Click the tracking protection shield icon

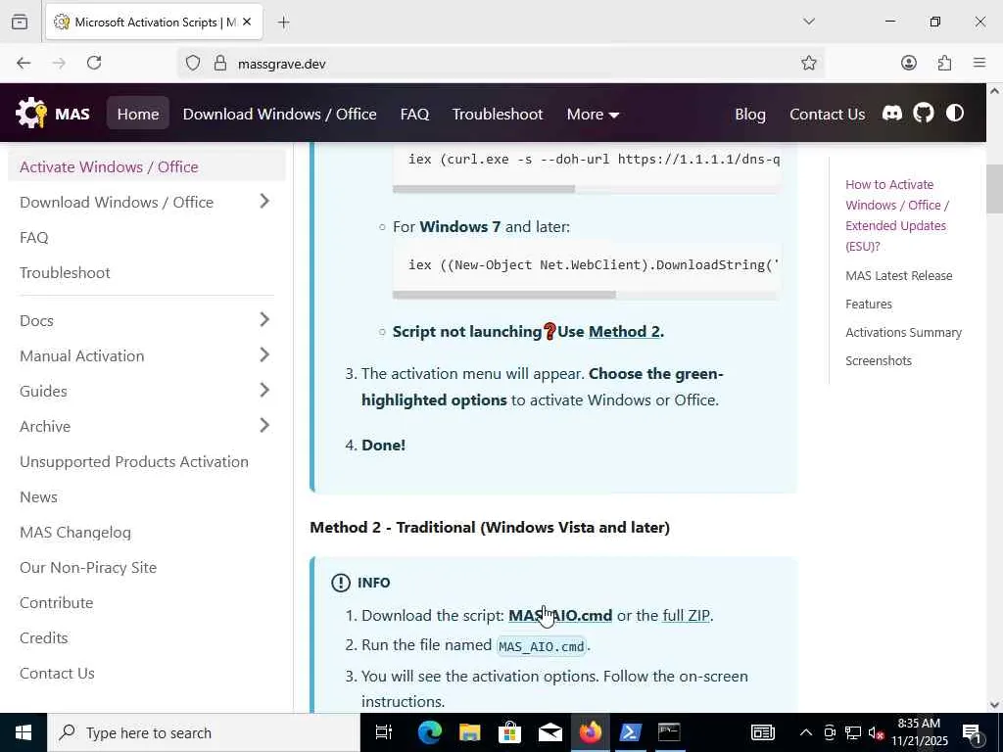coord(193,63)
